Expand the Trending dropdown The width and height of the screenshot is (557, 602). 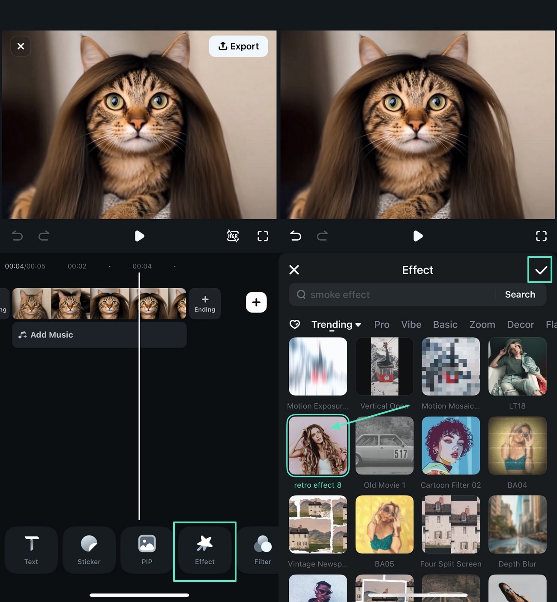336,325
